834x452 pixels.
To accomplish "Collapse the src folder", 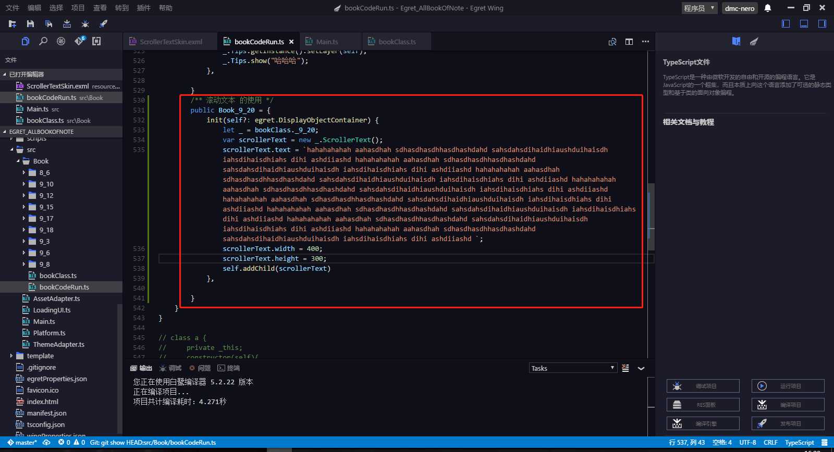I will (11, 149).
